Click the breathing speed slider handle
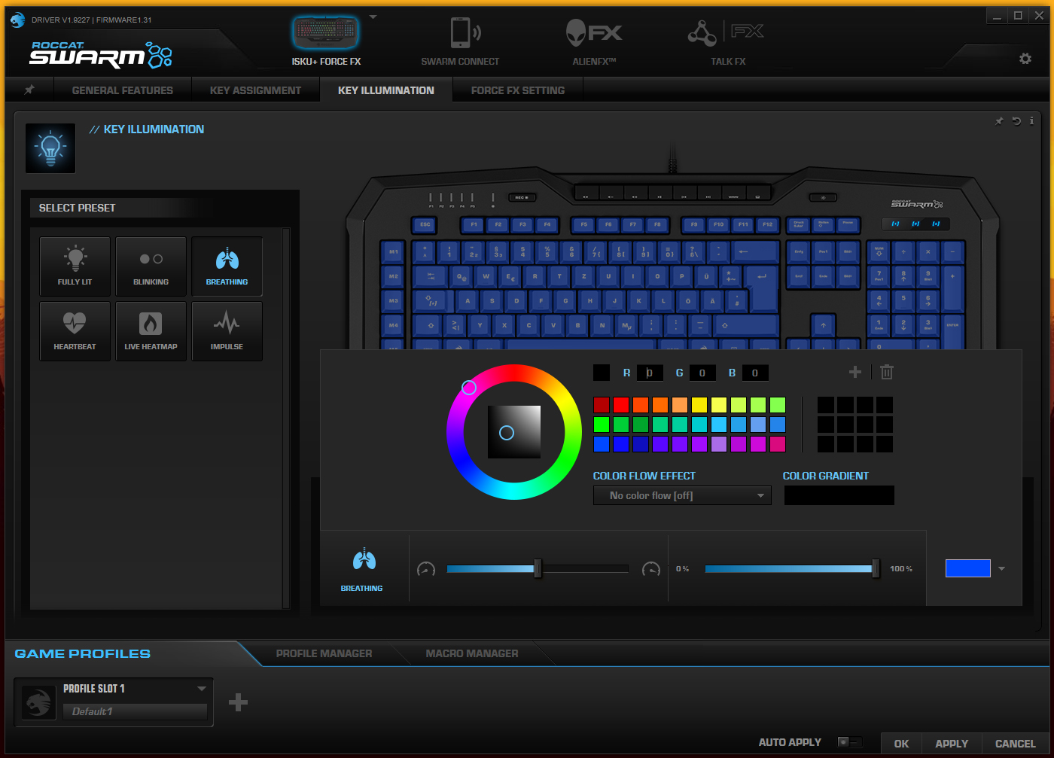1054x758 pixels. [x=538, y=568]
